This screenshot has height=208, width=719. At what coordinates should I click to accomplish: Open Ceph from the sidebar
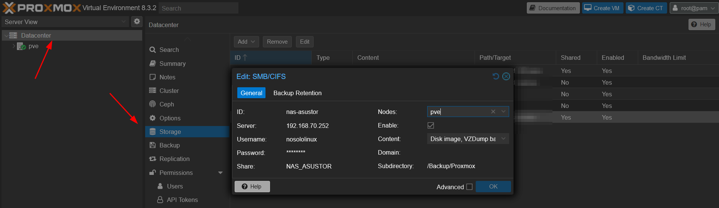[166, 104]
